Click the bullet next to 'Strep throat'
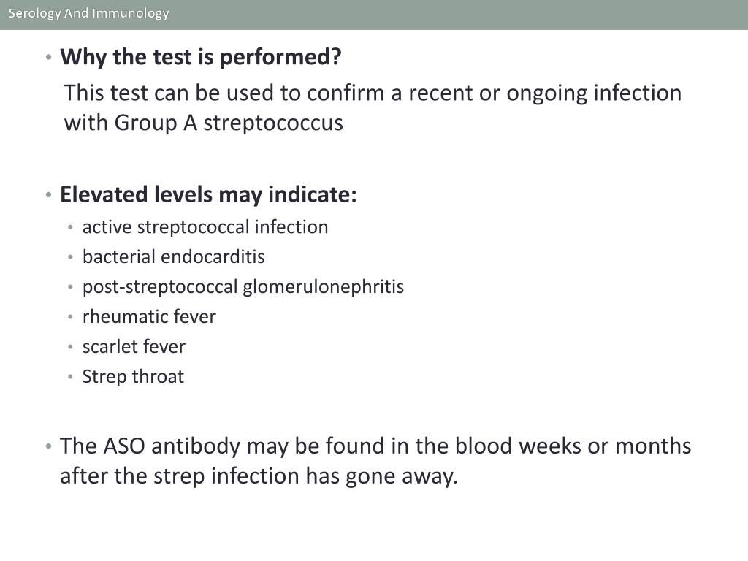Screen dimensions: 748x561 70,377
